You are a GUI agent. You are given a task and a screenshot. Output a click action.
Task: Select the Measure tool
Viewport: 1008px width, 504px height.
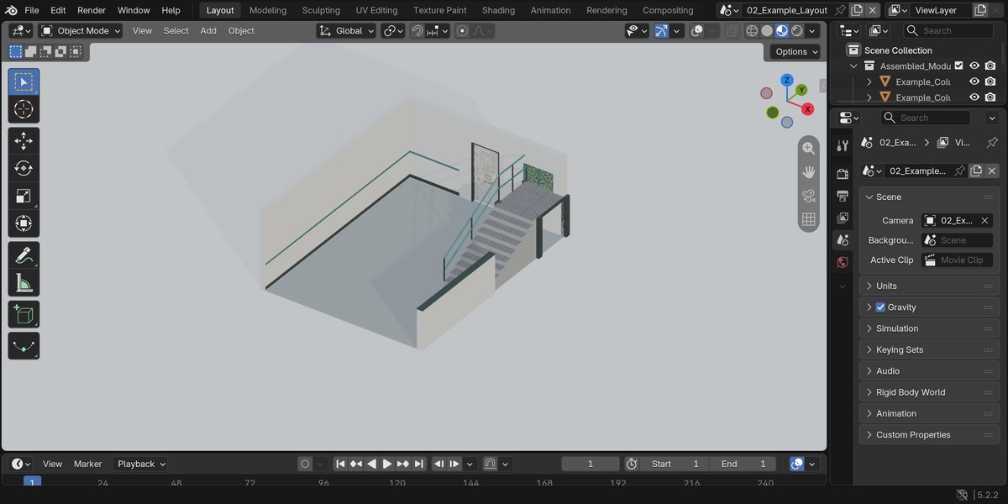coord(24,283)
